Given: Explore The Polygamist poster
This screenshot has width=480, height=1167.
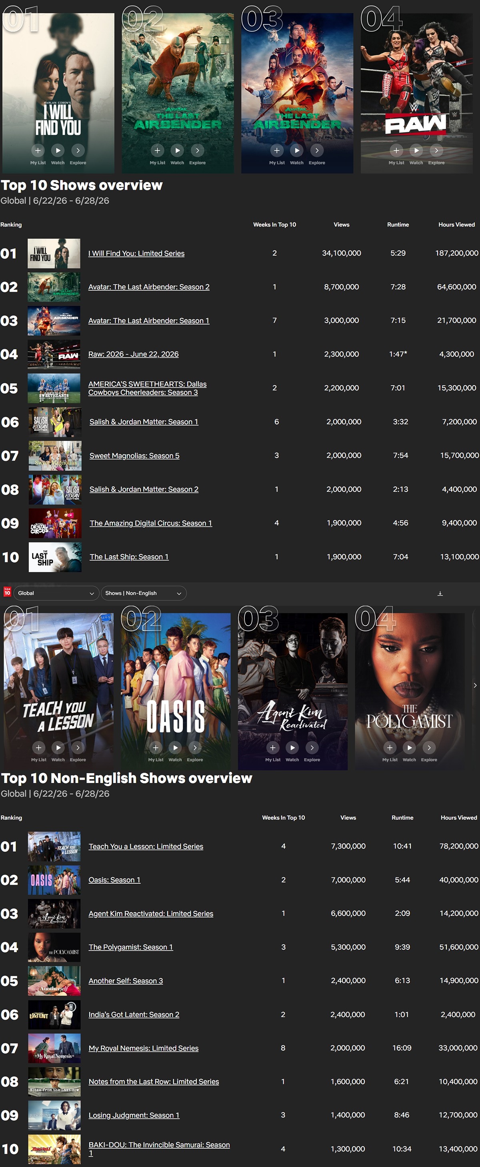Looking at the screenshot, I should click(429, 747).
